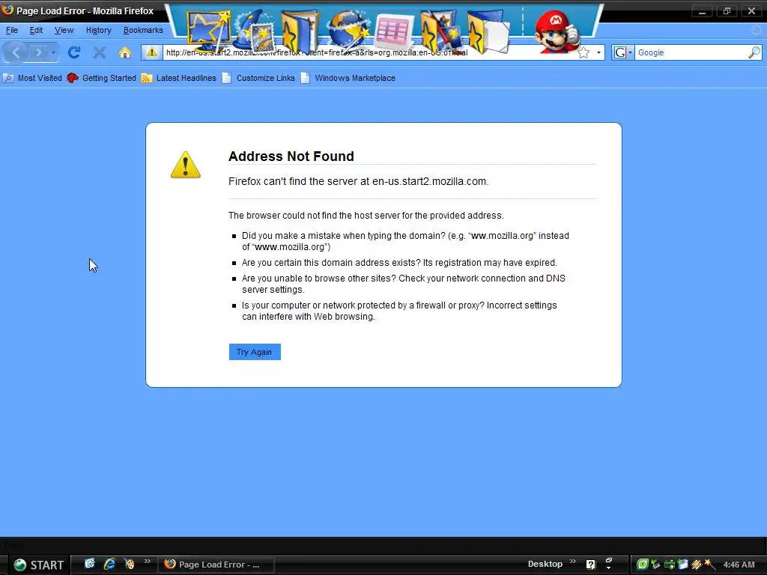Minimize the Firefox window

[x=702, y=10]
